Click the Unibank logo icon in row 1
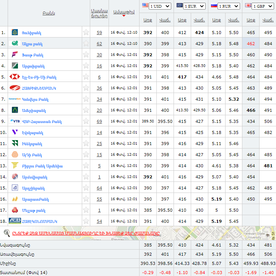 (x=15, y=32)
